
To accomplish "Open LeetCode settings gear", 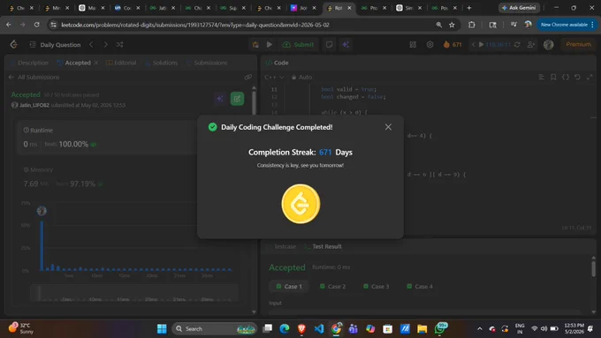I will (x=430, y=45).
